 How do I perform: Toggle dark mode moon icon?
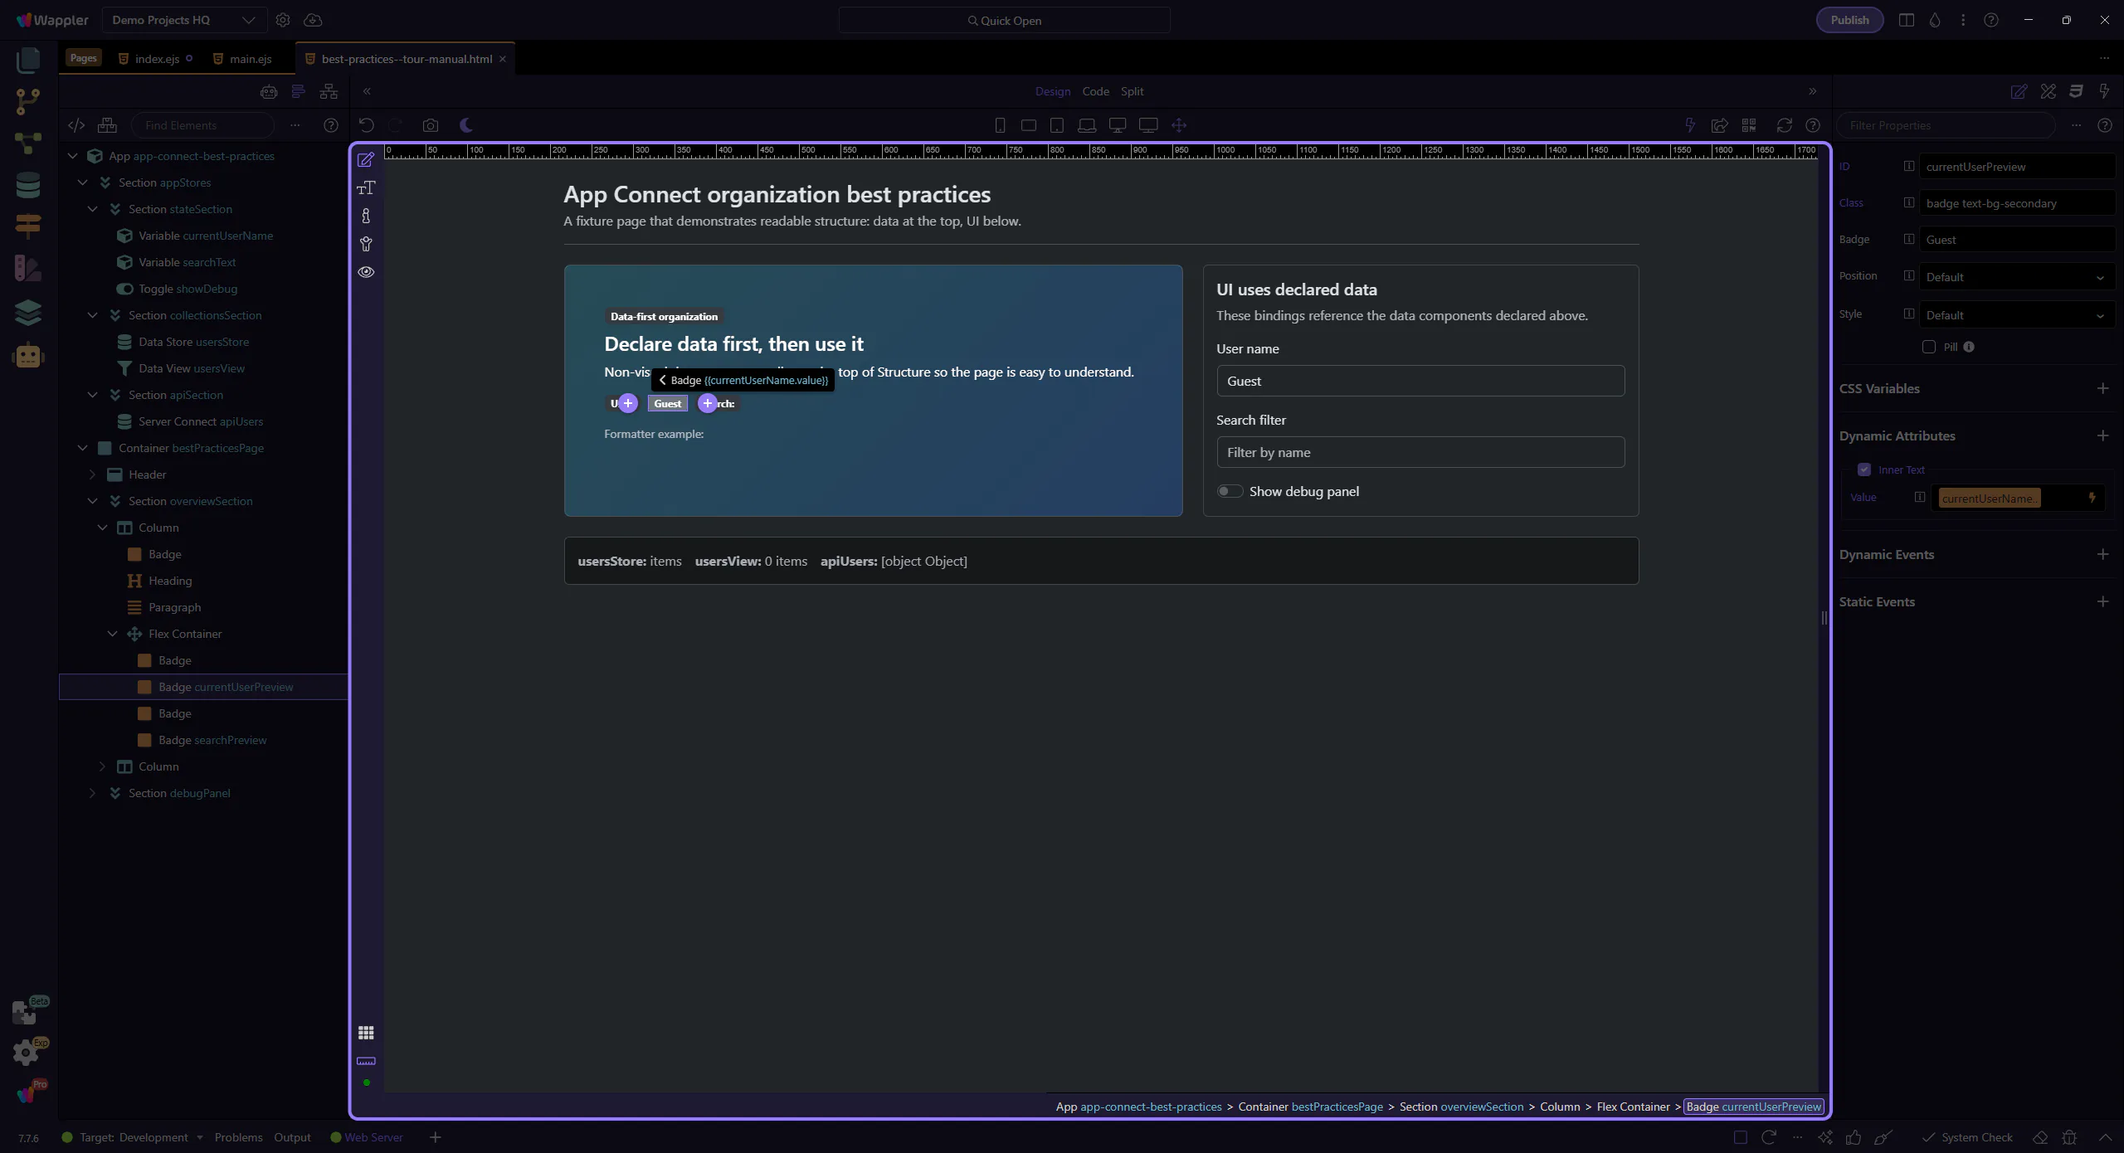[x=466, y=125]
